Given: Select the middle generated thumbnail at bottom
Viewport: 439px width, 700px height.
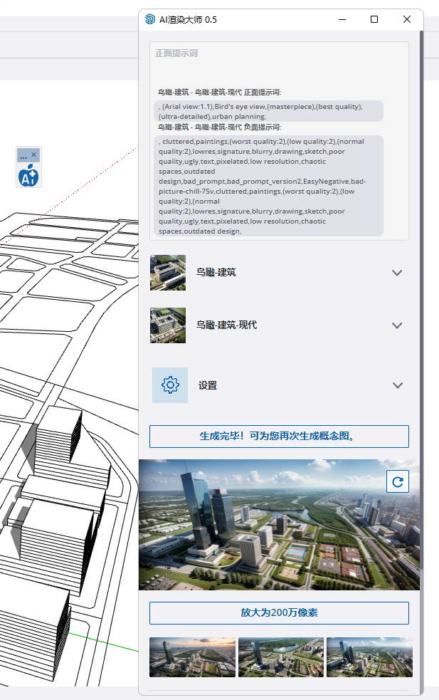Looking at the screenshot, I should pos(280,657).
